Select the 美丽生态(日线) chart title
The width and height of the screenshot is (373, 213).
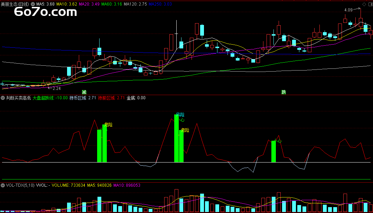pos(15,4)
